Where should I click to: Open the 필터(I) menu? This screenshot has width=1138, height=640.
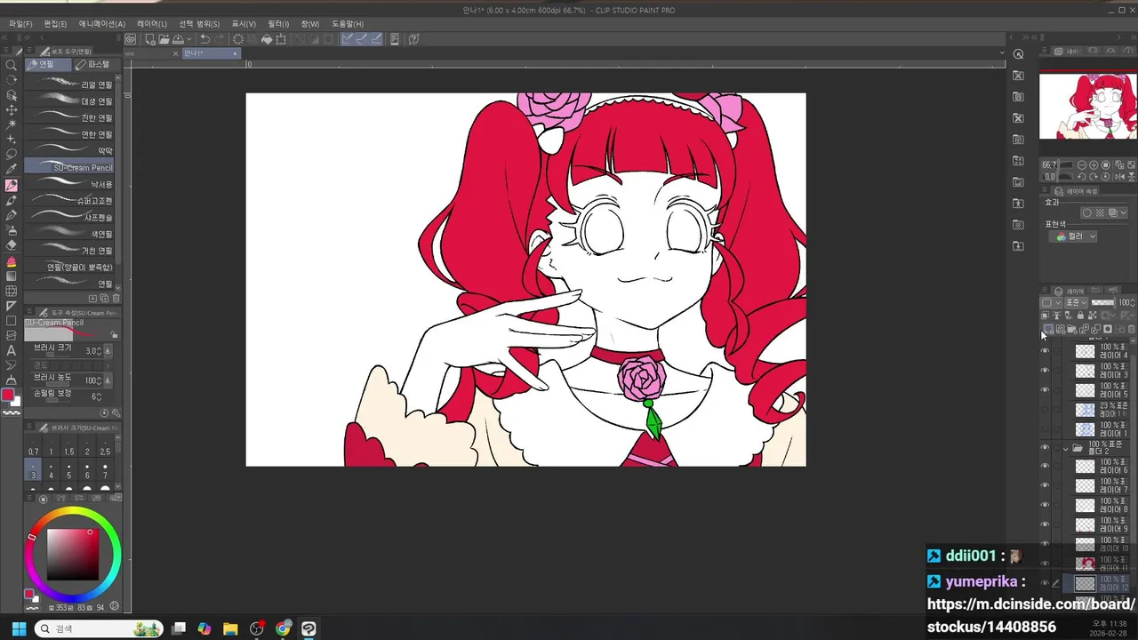[278, 24]
